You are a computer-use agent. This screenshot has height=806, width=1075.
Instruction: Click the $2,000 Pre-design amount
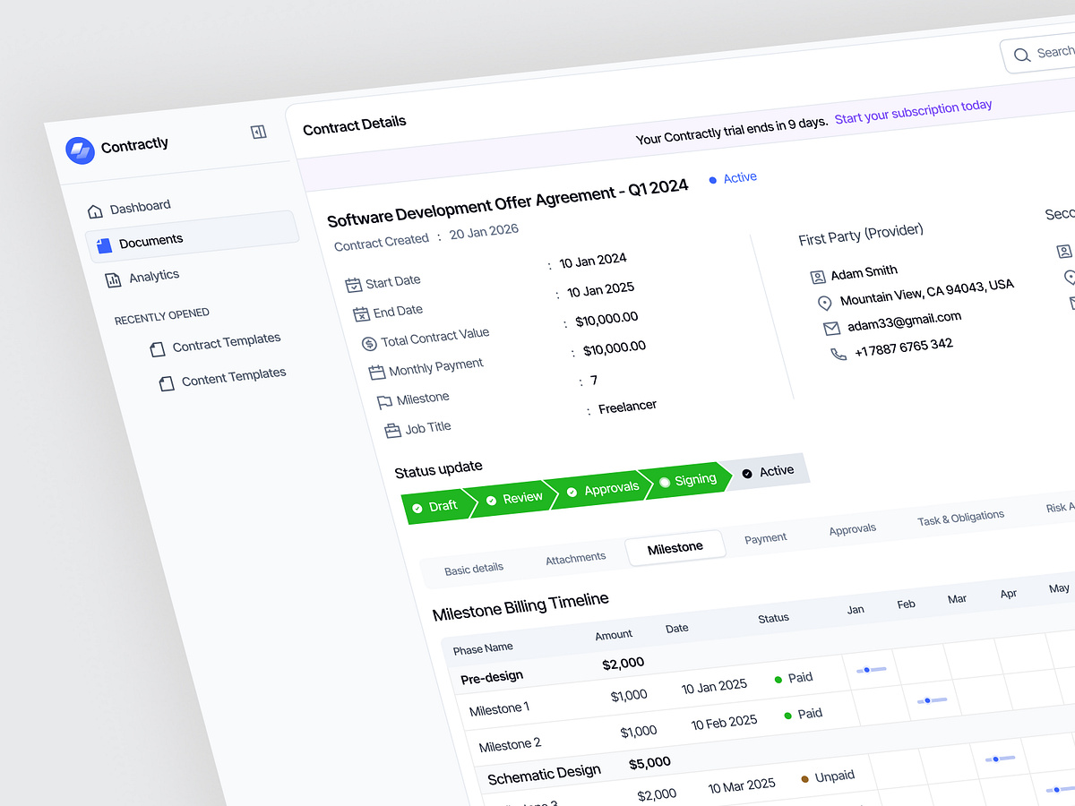coord(623,664)
